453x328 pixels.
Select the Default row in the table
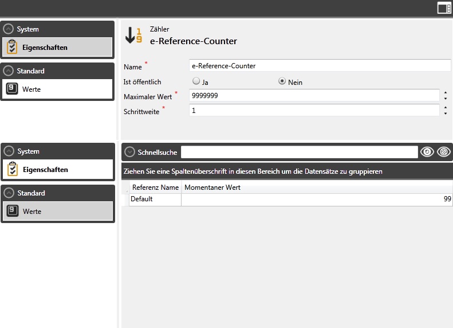[155, 199]
